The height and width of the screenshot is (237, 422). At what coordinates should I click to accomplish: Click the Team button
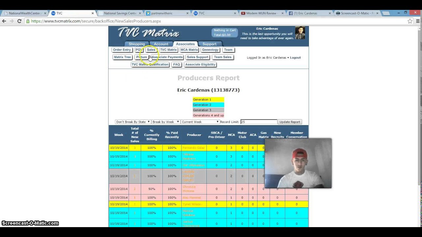[228, 50]
